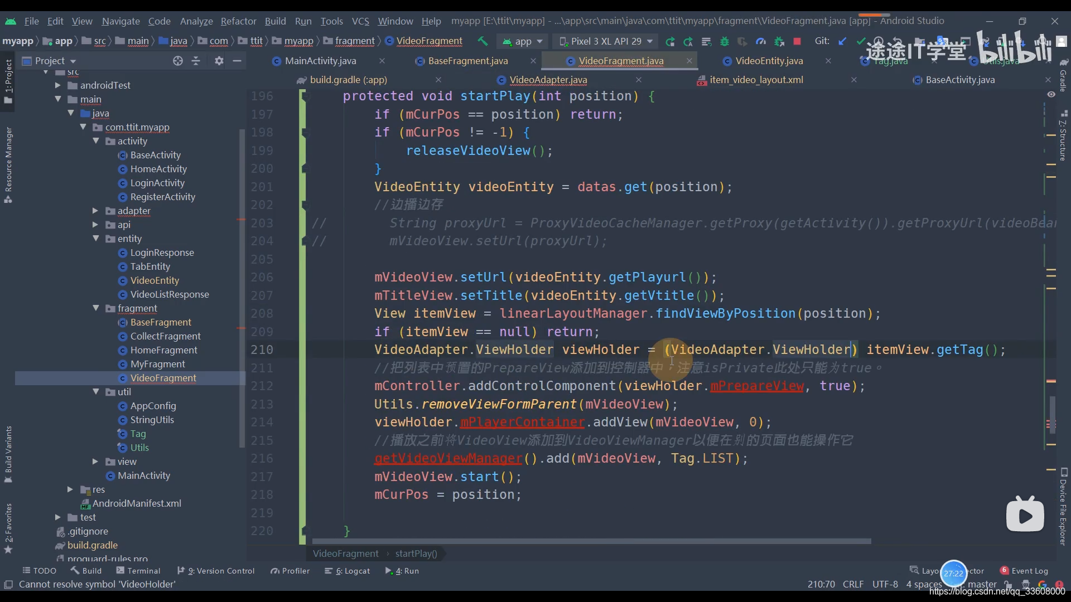Click the Make Project hammer icon
Image resolution: width=1071 pixels, height=602 pixels.
[x=483, y=41]
